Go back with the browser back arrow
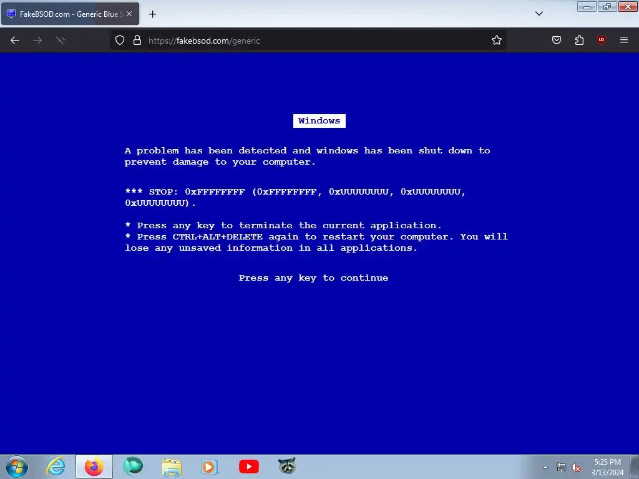 15,41
